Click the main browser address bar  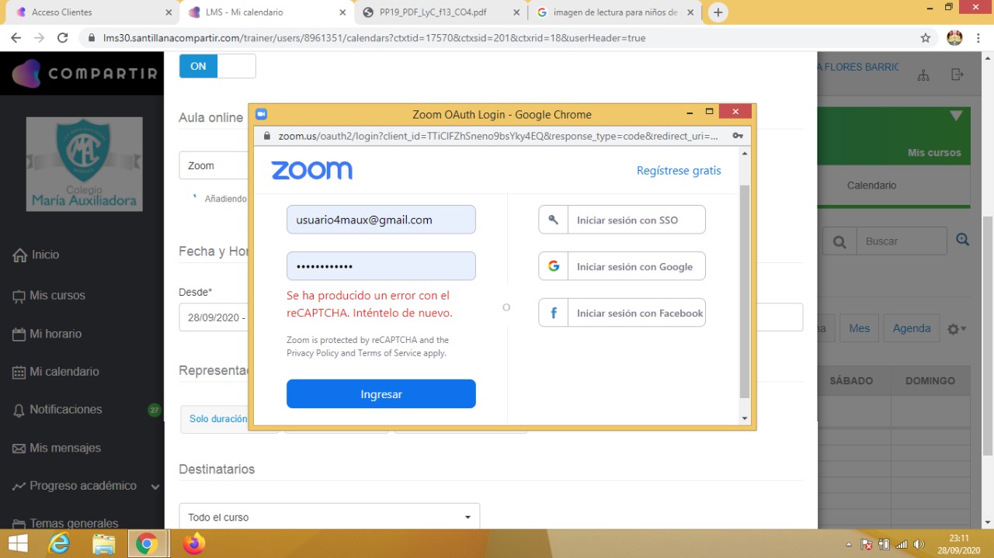coord(497,38)
